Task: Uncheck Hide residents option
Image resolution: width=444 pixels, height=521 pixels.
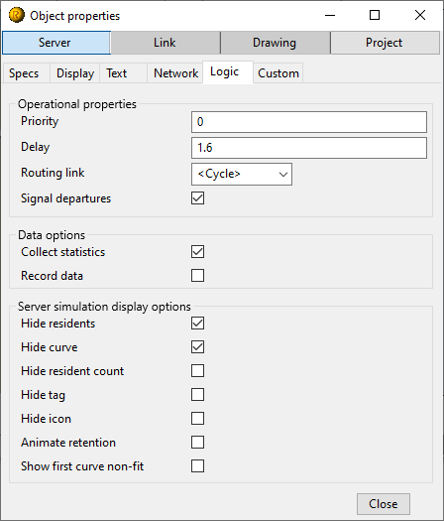Action: (197, 323)
